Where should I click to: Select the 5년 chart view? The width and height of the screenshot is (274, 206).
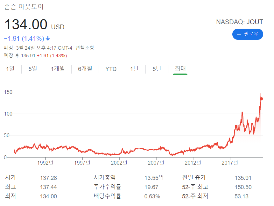(x=156, y=68)
